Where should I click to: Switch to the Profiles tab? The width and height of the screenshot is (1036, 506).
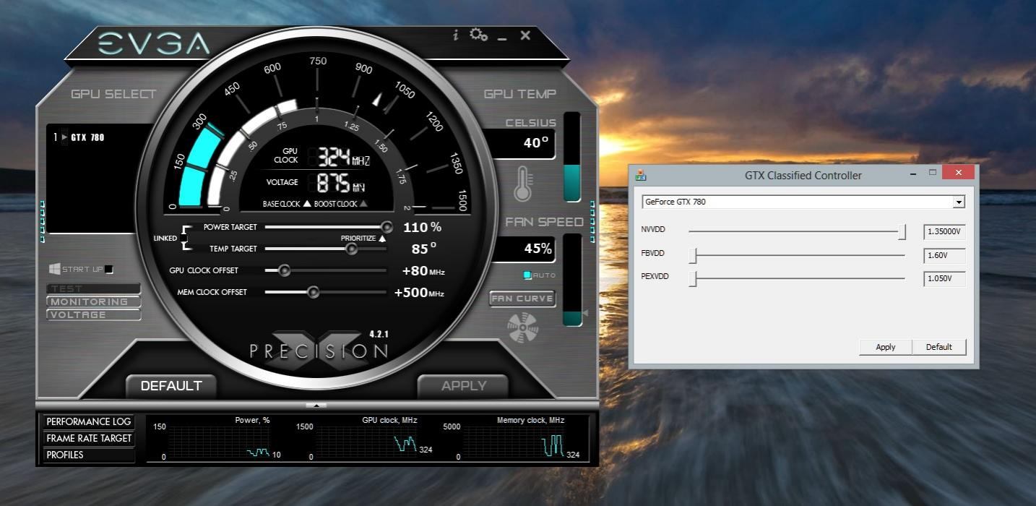tap(88, 455)
